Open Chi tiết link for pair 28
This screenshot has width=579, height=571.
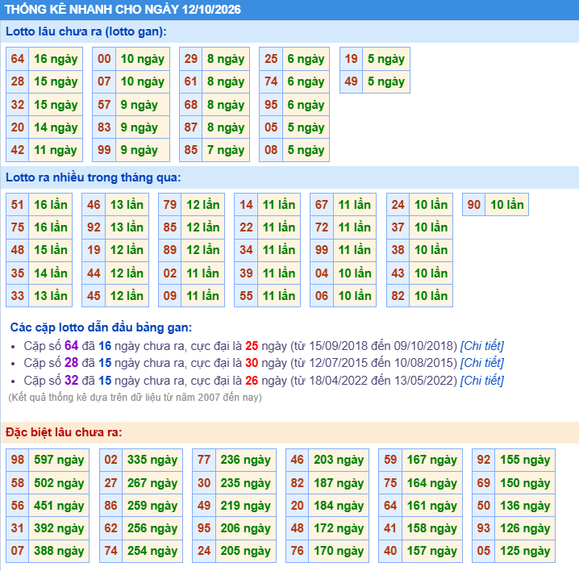[481, 363]
